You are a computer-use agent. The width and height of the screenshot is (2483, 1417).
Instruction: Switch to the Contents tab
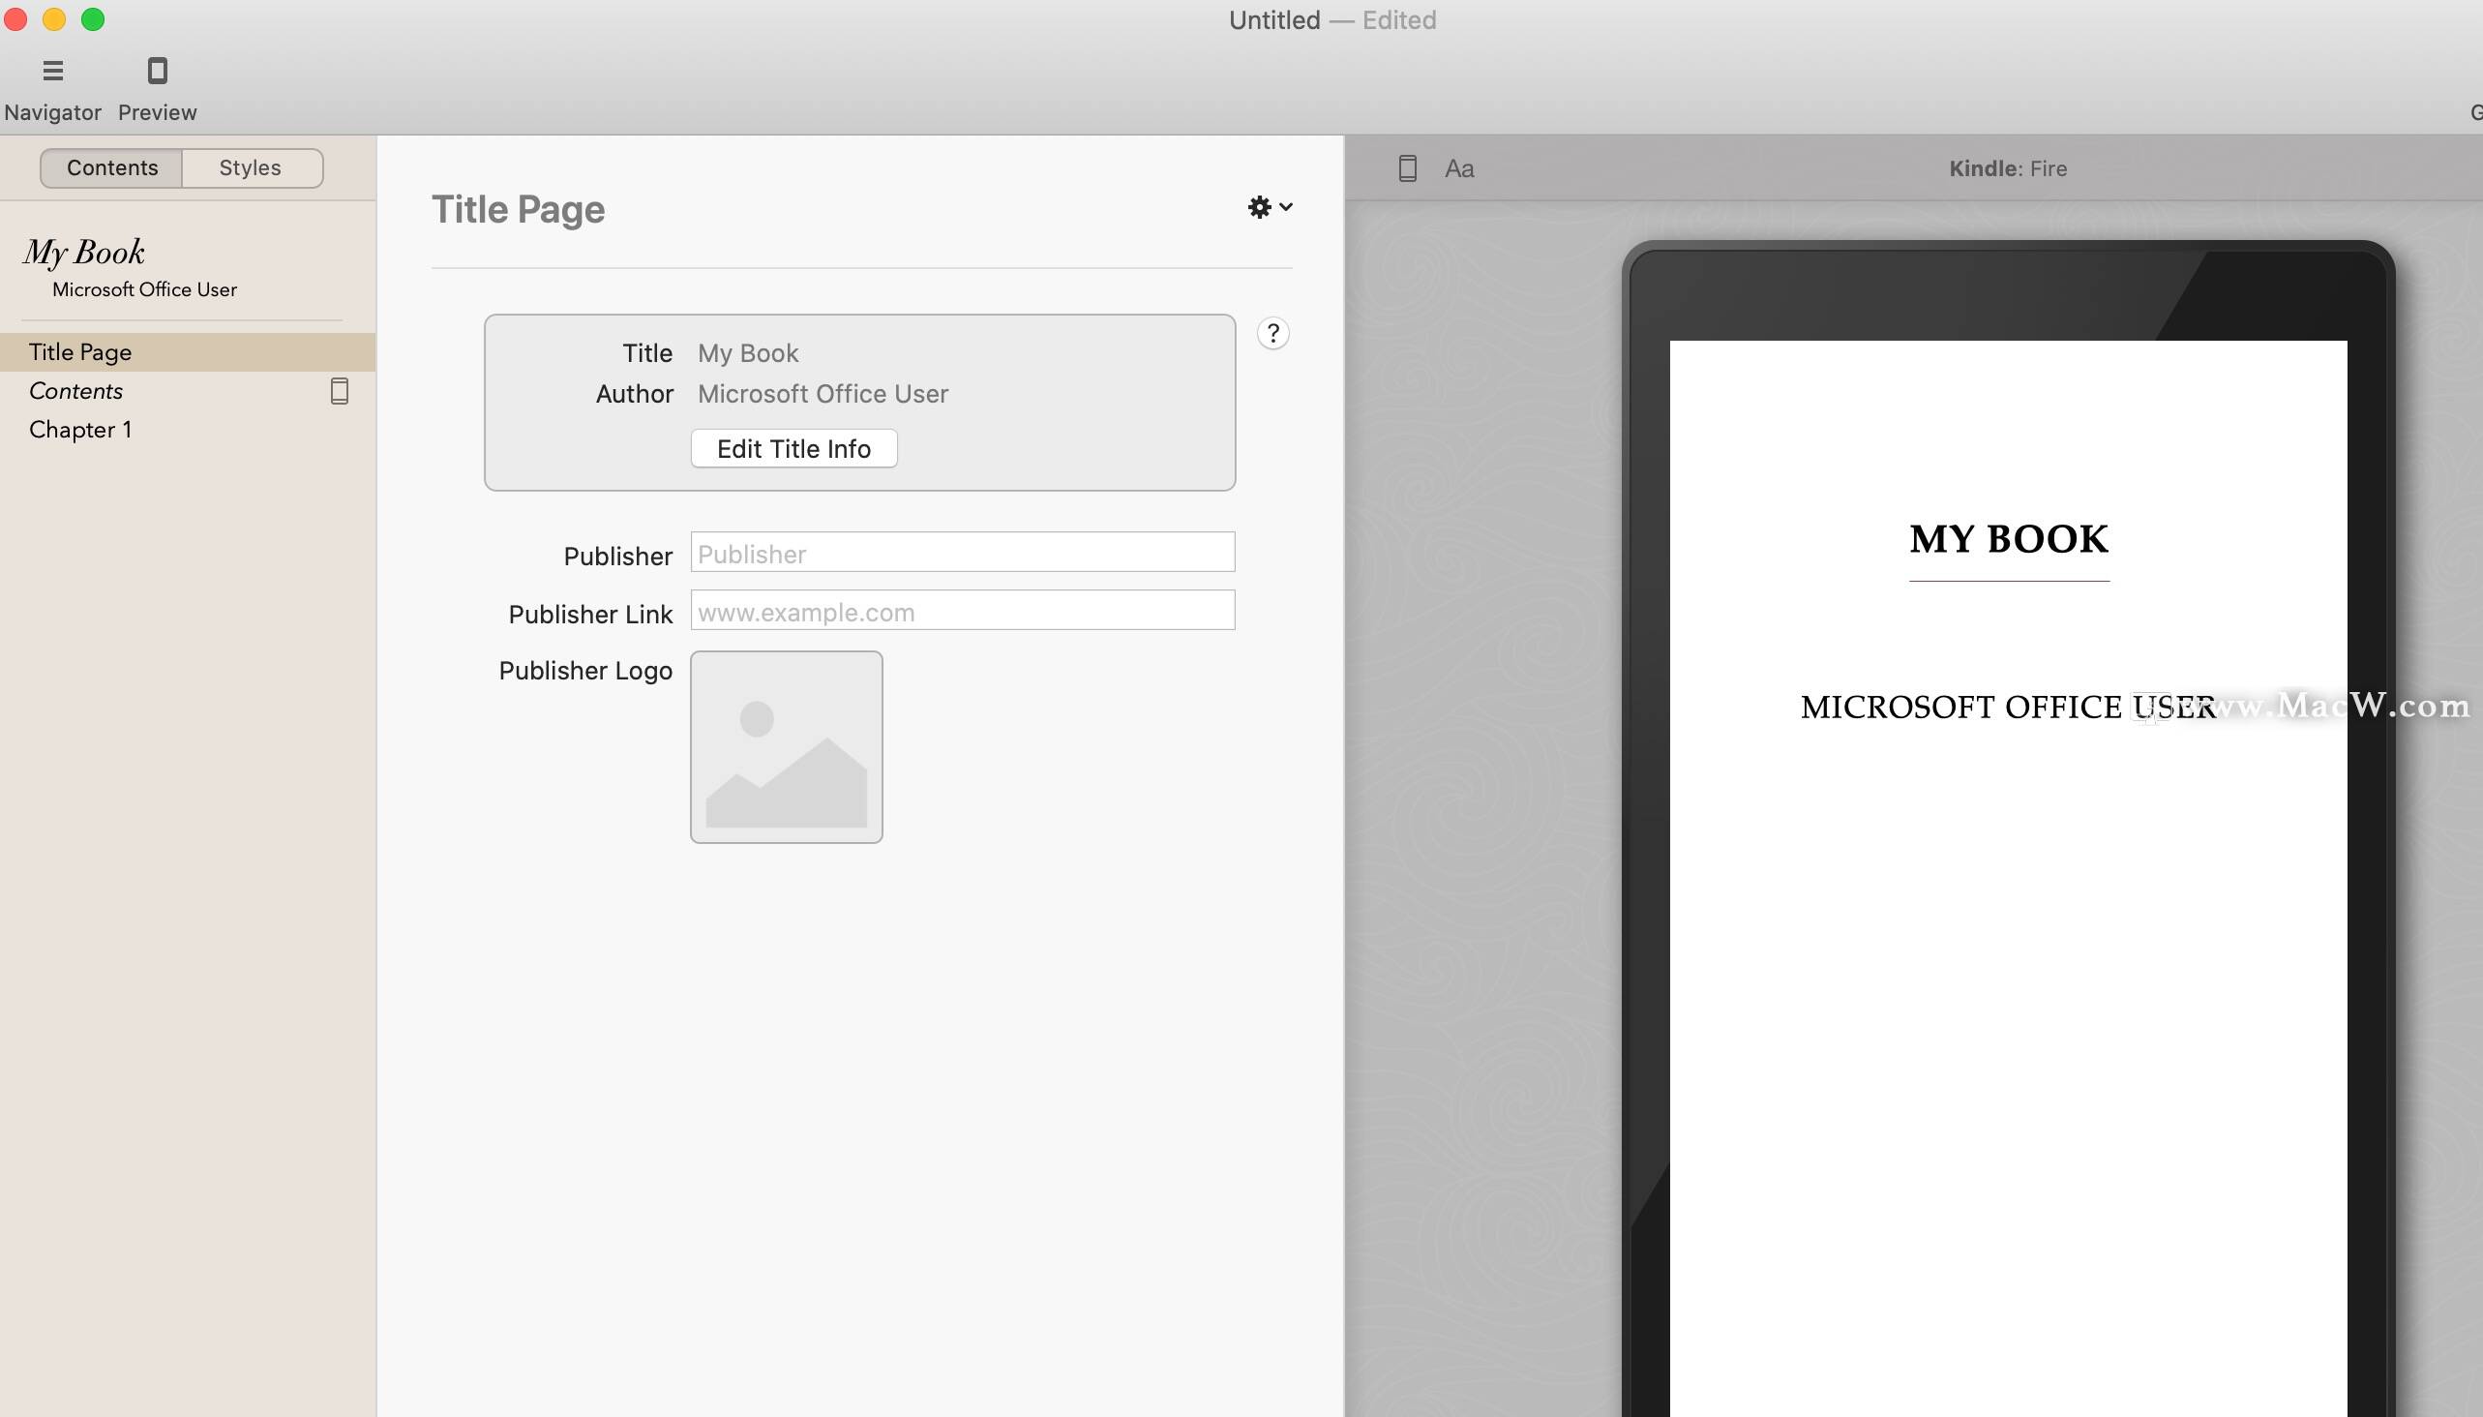(x=112, y=167)
